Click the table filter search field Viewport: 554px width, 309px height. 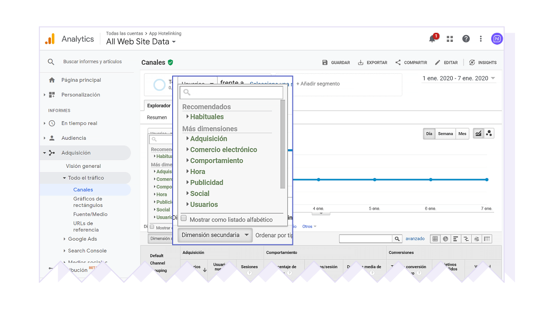(366, 239)
